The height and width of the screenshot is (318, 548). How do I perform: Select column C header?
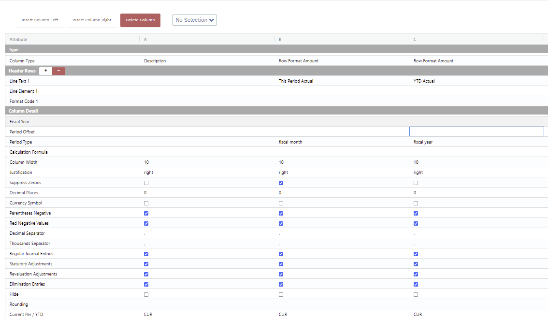coord(415,40)
